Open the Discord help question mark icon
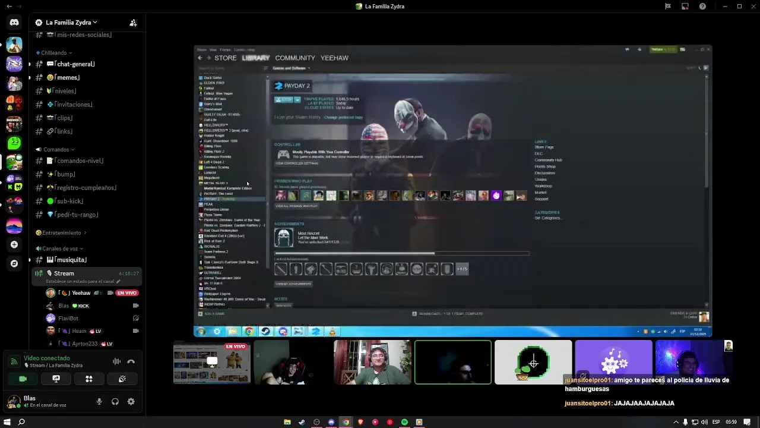This screenshot has height=428, width=760. [703, 7]
